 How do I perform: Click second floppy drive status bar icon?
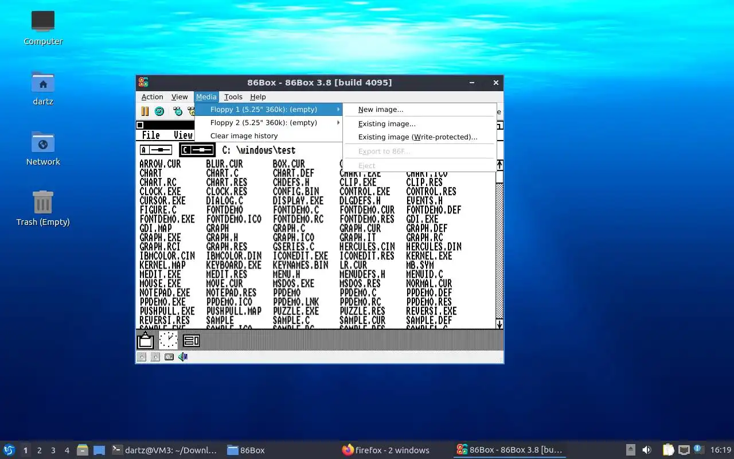(x=155, y=357)
